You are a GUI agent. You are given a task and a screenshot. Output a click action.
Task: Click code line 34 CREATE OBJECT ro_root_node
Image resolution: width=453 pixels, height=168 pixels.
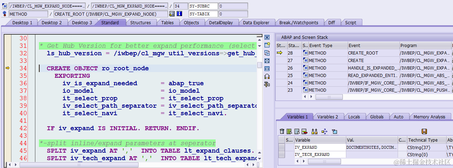pos(98,68)
